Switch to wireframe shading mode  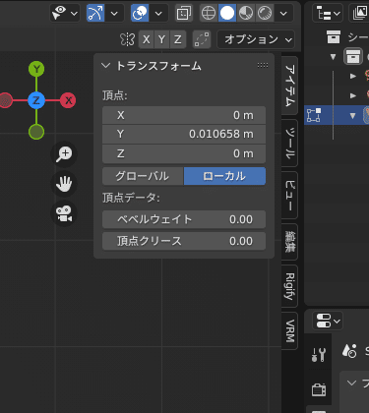point(209,14)
